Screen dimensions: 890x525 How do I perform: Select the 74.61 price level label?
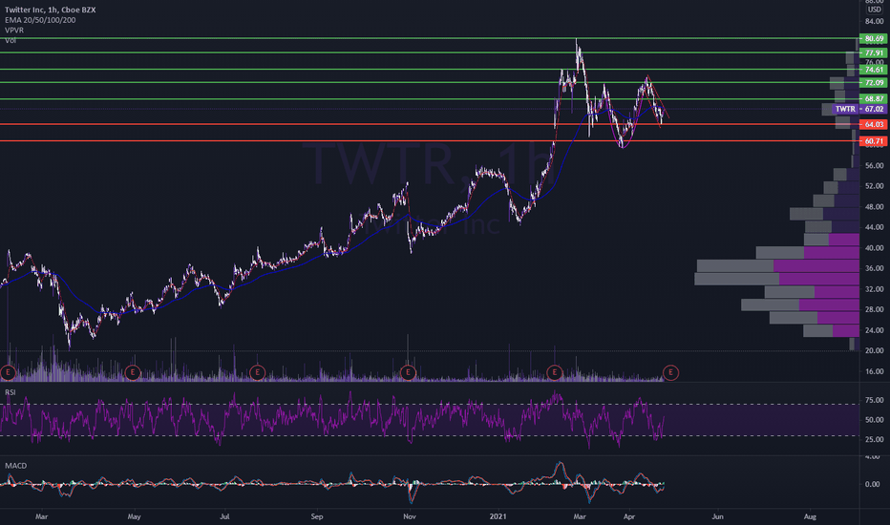pos(874,70)
